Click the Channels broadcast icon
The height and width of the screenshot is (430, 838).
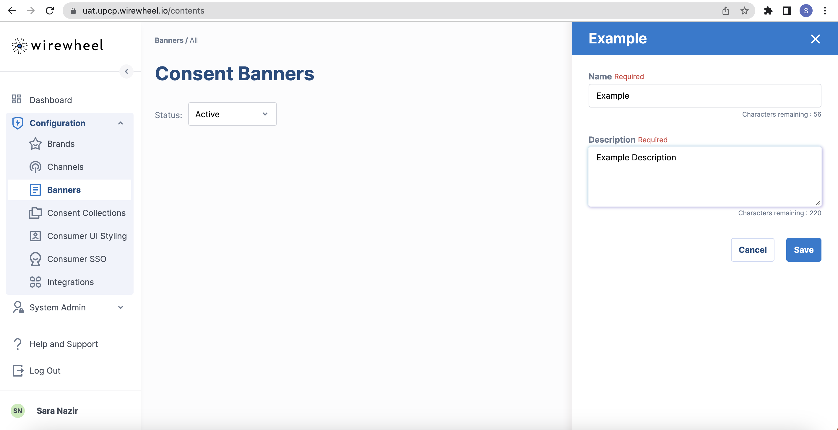(x=35, y=167)
